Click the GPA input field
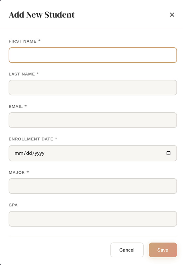183x265 pixels. click(x=93, y=219)
